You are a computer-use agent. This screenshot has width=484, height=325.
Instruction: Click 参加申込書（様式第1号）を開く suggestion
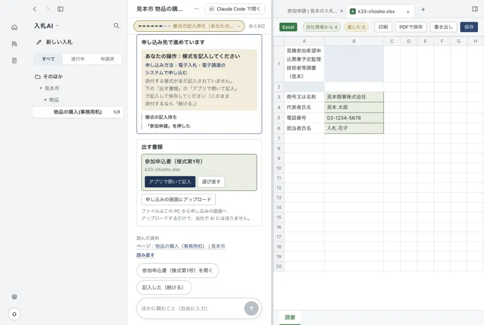(177, 271)
